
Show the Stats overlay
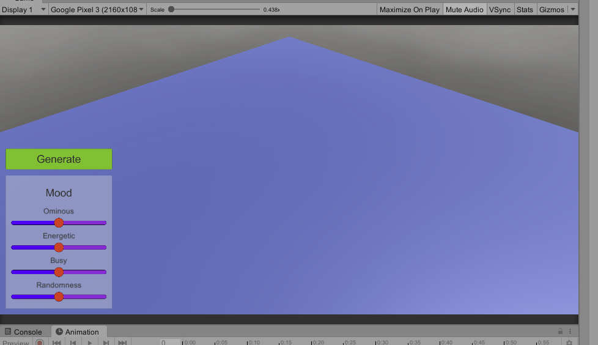pos(525,10)
